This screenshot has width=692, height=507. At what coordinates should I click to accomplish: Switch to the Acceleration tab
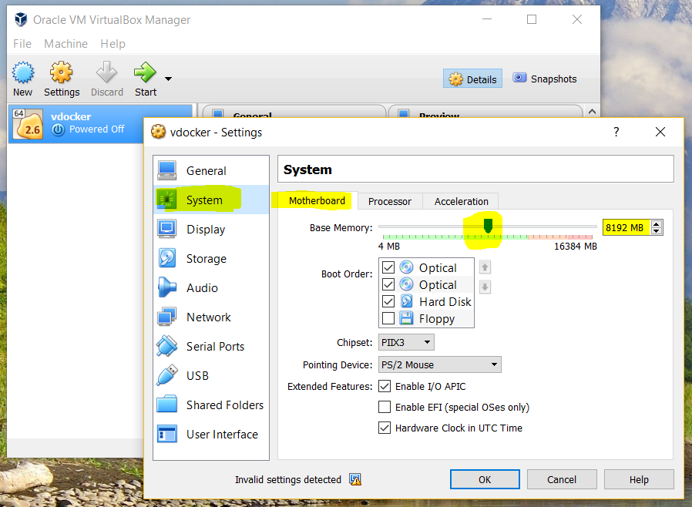pyautogui.click(x=461, y=201)
